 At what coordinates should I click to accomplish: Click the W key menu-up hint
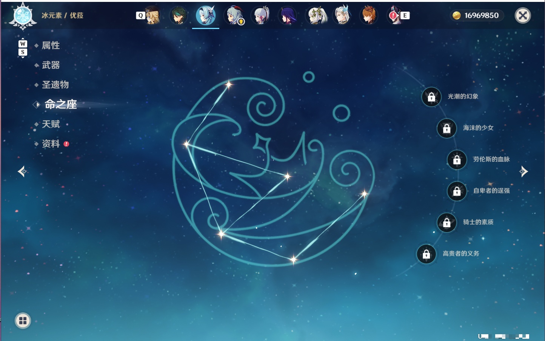click(23, 44)
